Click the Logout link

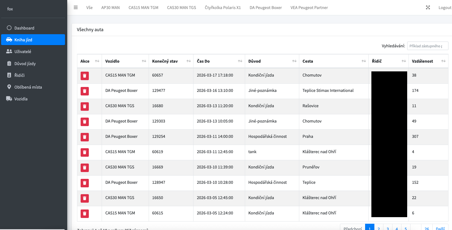click(x=445, y=8)
